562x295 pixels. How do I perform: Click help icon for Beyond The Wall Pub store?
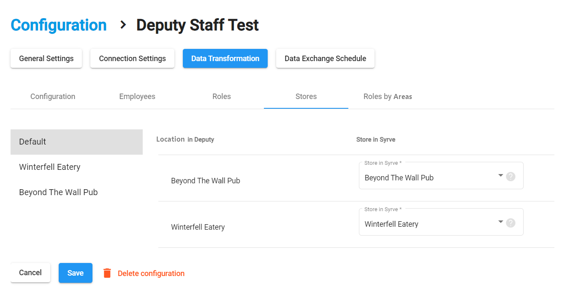pos(510,177)
